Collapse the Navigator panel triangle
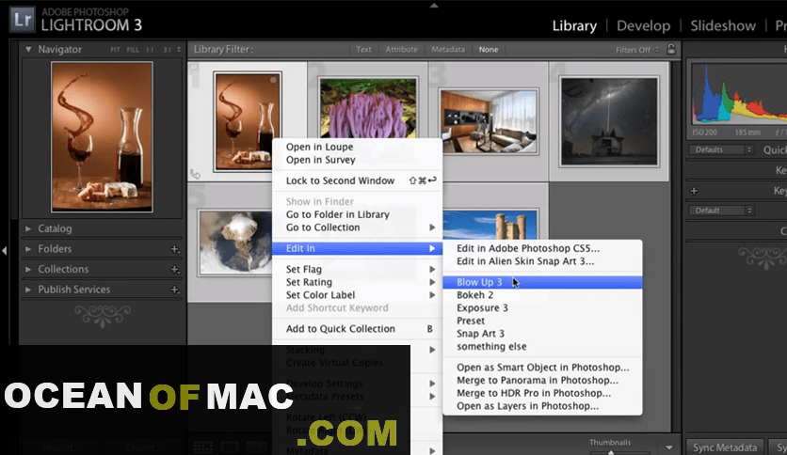787x455 pixels. (28, 49)
